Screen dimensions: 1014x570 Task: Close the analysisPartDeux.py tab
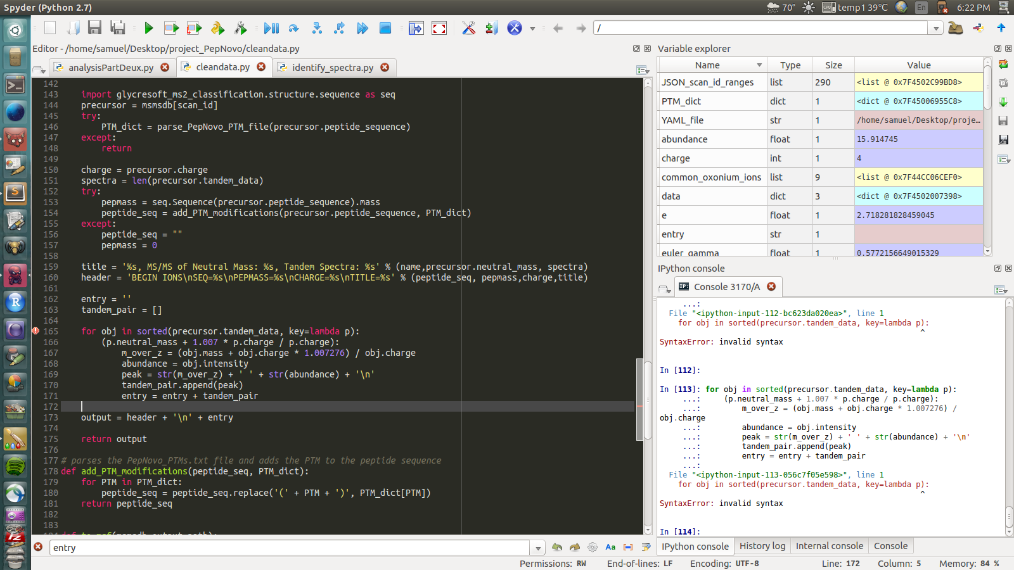pos(165,67)
